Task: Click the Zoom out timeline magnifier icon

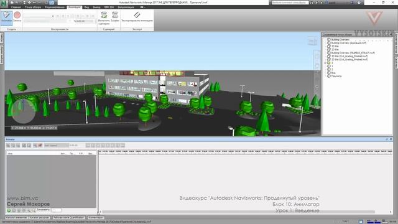Action: 34,210
